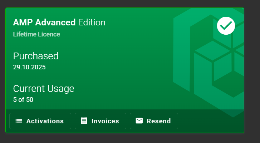Select the "Lifetime Licence" subtitle
Screen dimensions: 260x143
pyautogui.click(x=36, y=34)
